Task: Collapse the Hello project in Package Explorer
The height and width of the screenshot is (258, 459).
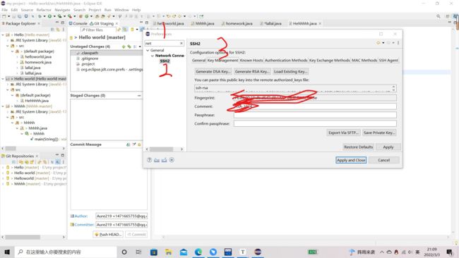Action: tap(3, 35)
